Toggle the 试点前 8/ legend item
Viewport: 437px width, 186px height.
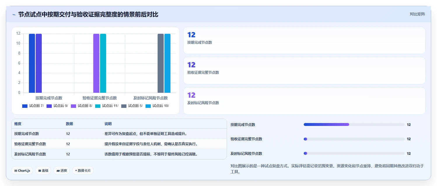[81, 106]
